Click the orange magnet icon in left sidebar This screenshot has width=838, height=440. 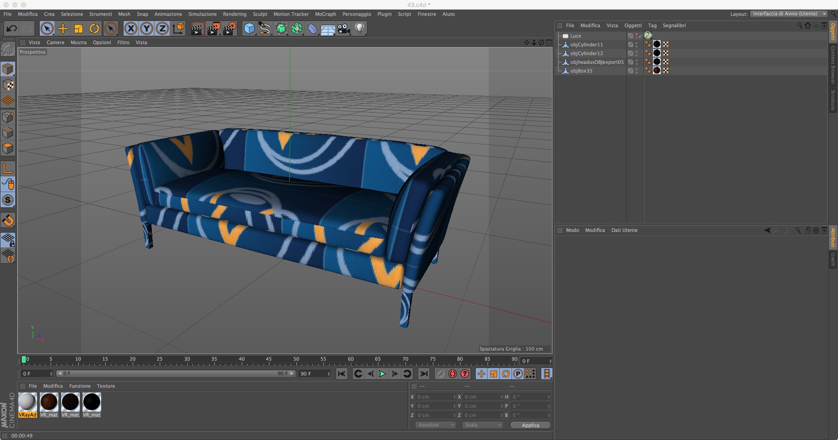(x=8, y=220)
